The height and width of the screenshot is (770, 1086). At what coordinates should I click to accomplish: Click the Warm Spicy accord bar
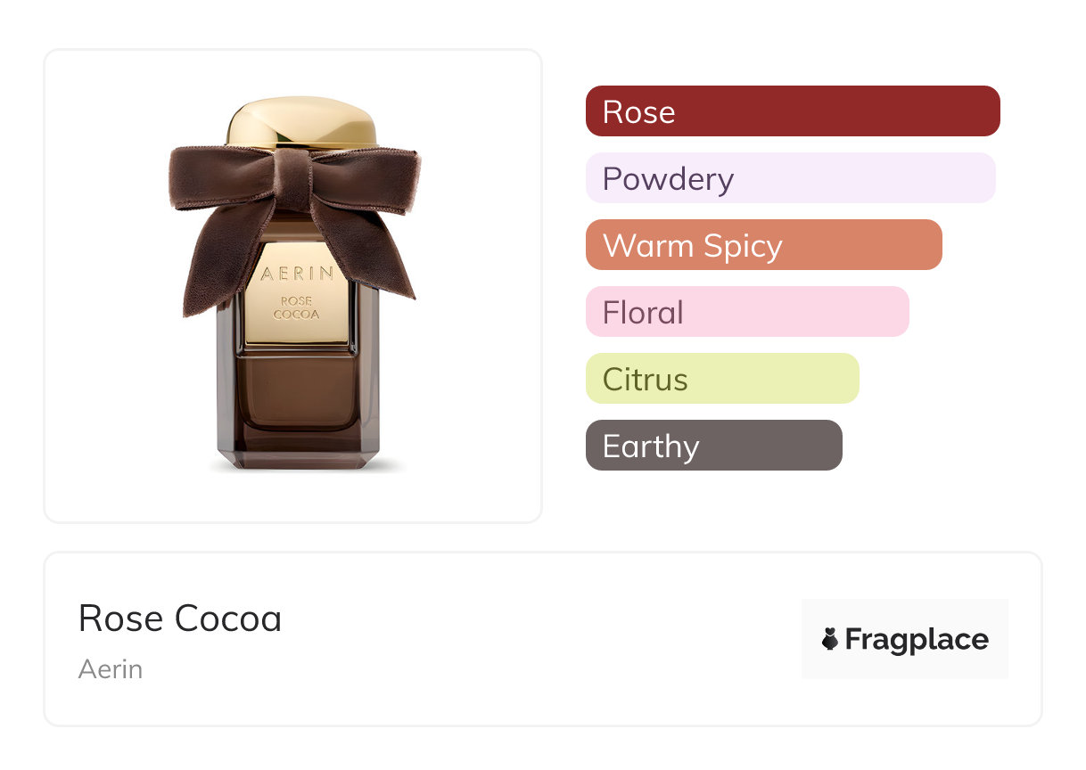pos(763,245)
